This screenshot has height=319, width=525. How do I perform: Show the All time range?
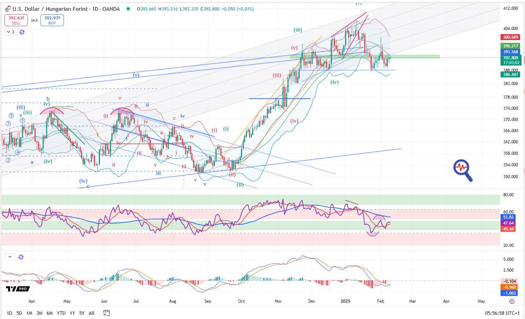pyautogui.click(x=92, y=313)
